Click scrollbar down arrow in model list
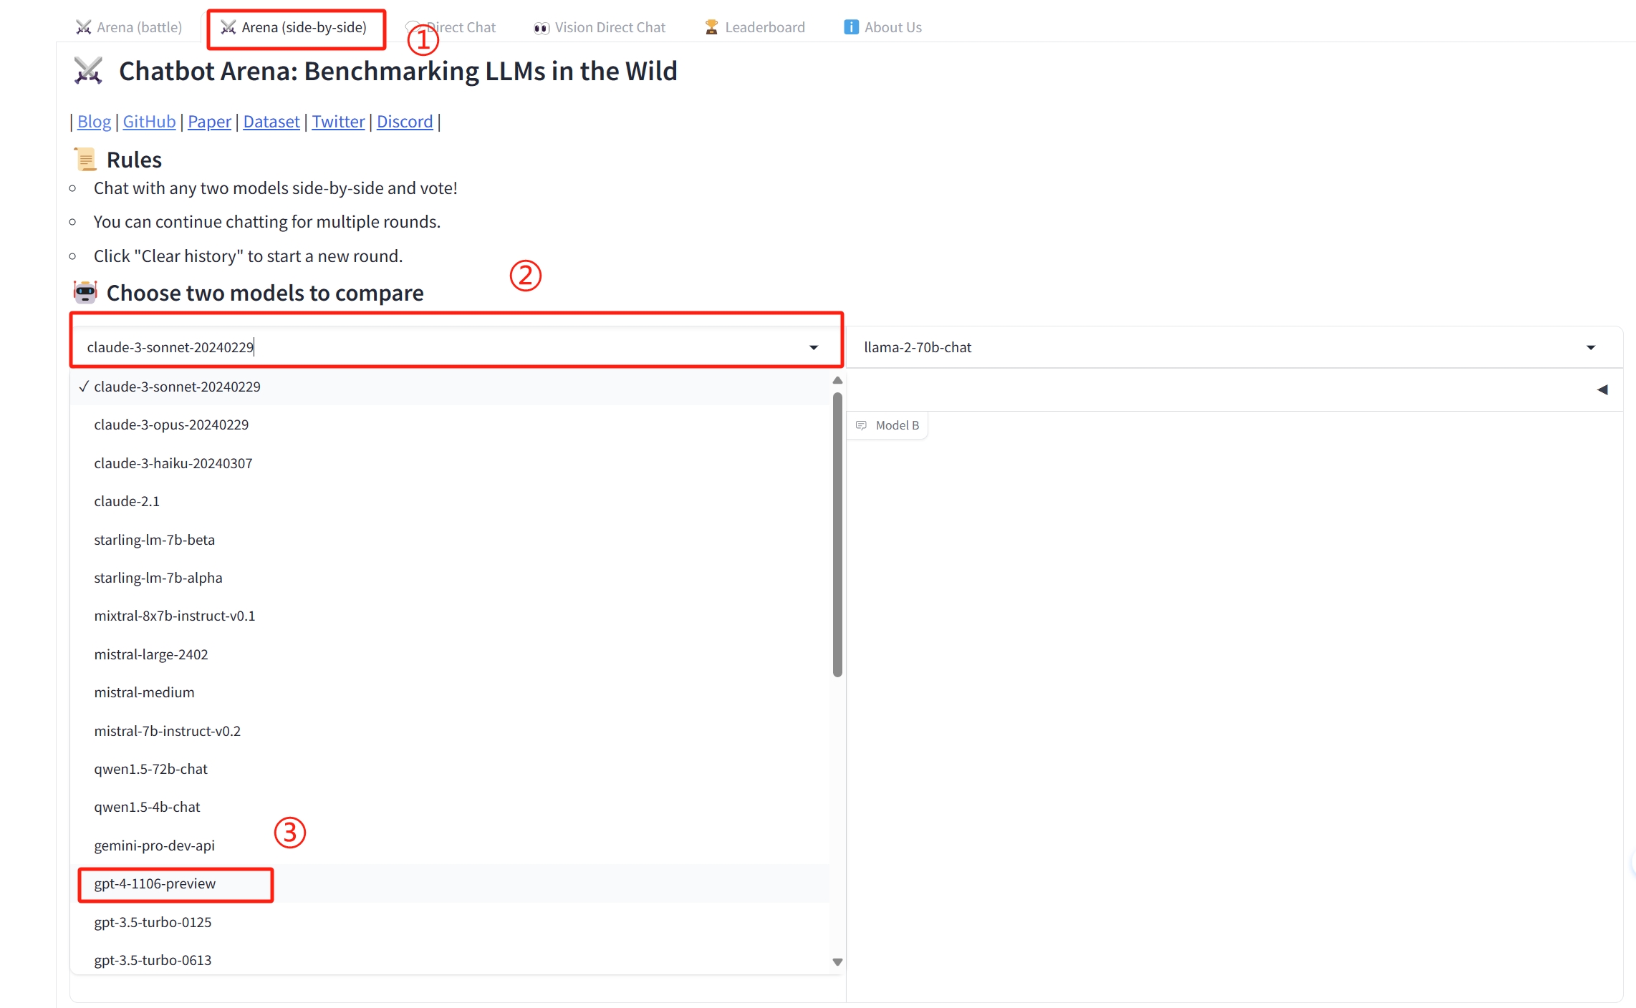The height and width of the screenshot is (1008, 1636). point(837,961)
